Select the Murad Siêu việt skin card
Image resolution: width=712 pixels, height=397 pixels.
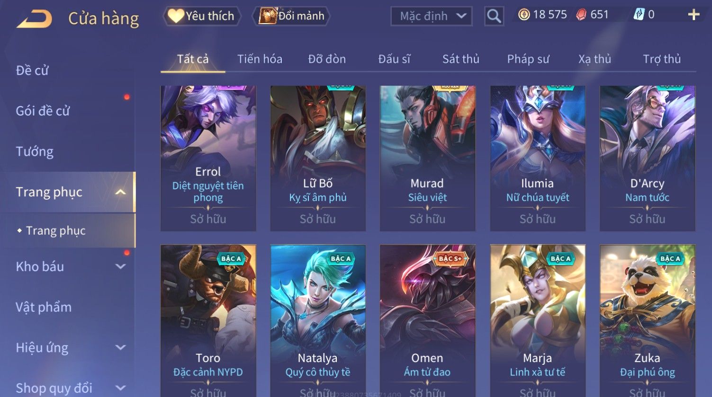coord(428,159)
